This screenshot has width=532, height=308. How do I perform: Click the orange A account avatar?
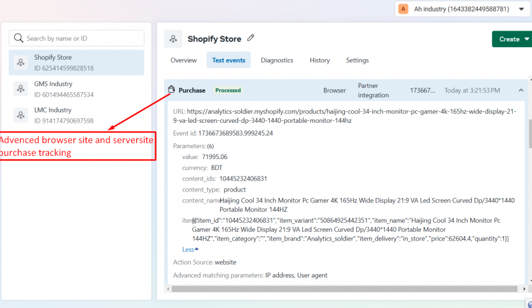tap(403, 9)
